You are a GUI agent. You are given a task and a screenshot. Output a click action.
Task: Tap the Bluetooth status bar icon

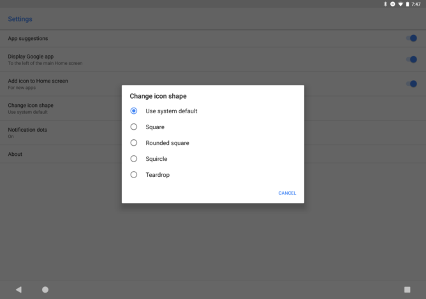tap(385, 4)
